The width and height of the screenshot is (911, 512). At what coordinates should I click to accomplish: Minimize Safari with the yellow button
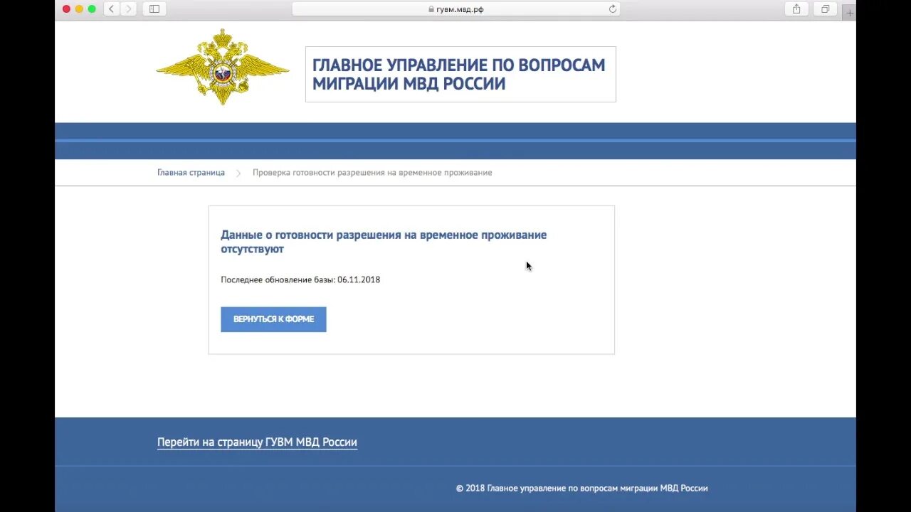click(x=79, y=9)
